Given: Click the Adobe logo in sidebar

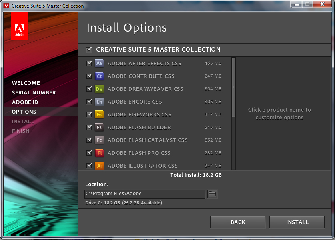Looking at the screenshot, I should pyautogui.click(x=20, y=26).
